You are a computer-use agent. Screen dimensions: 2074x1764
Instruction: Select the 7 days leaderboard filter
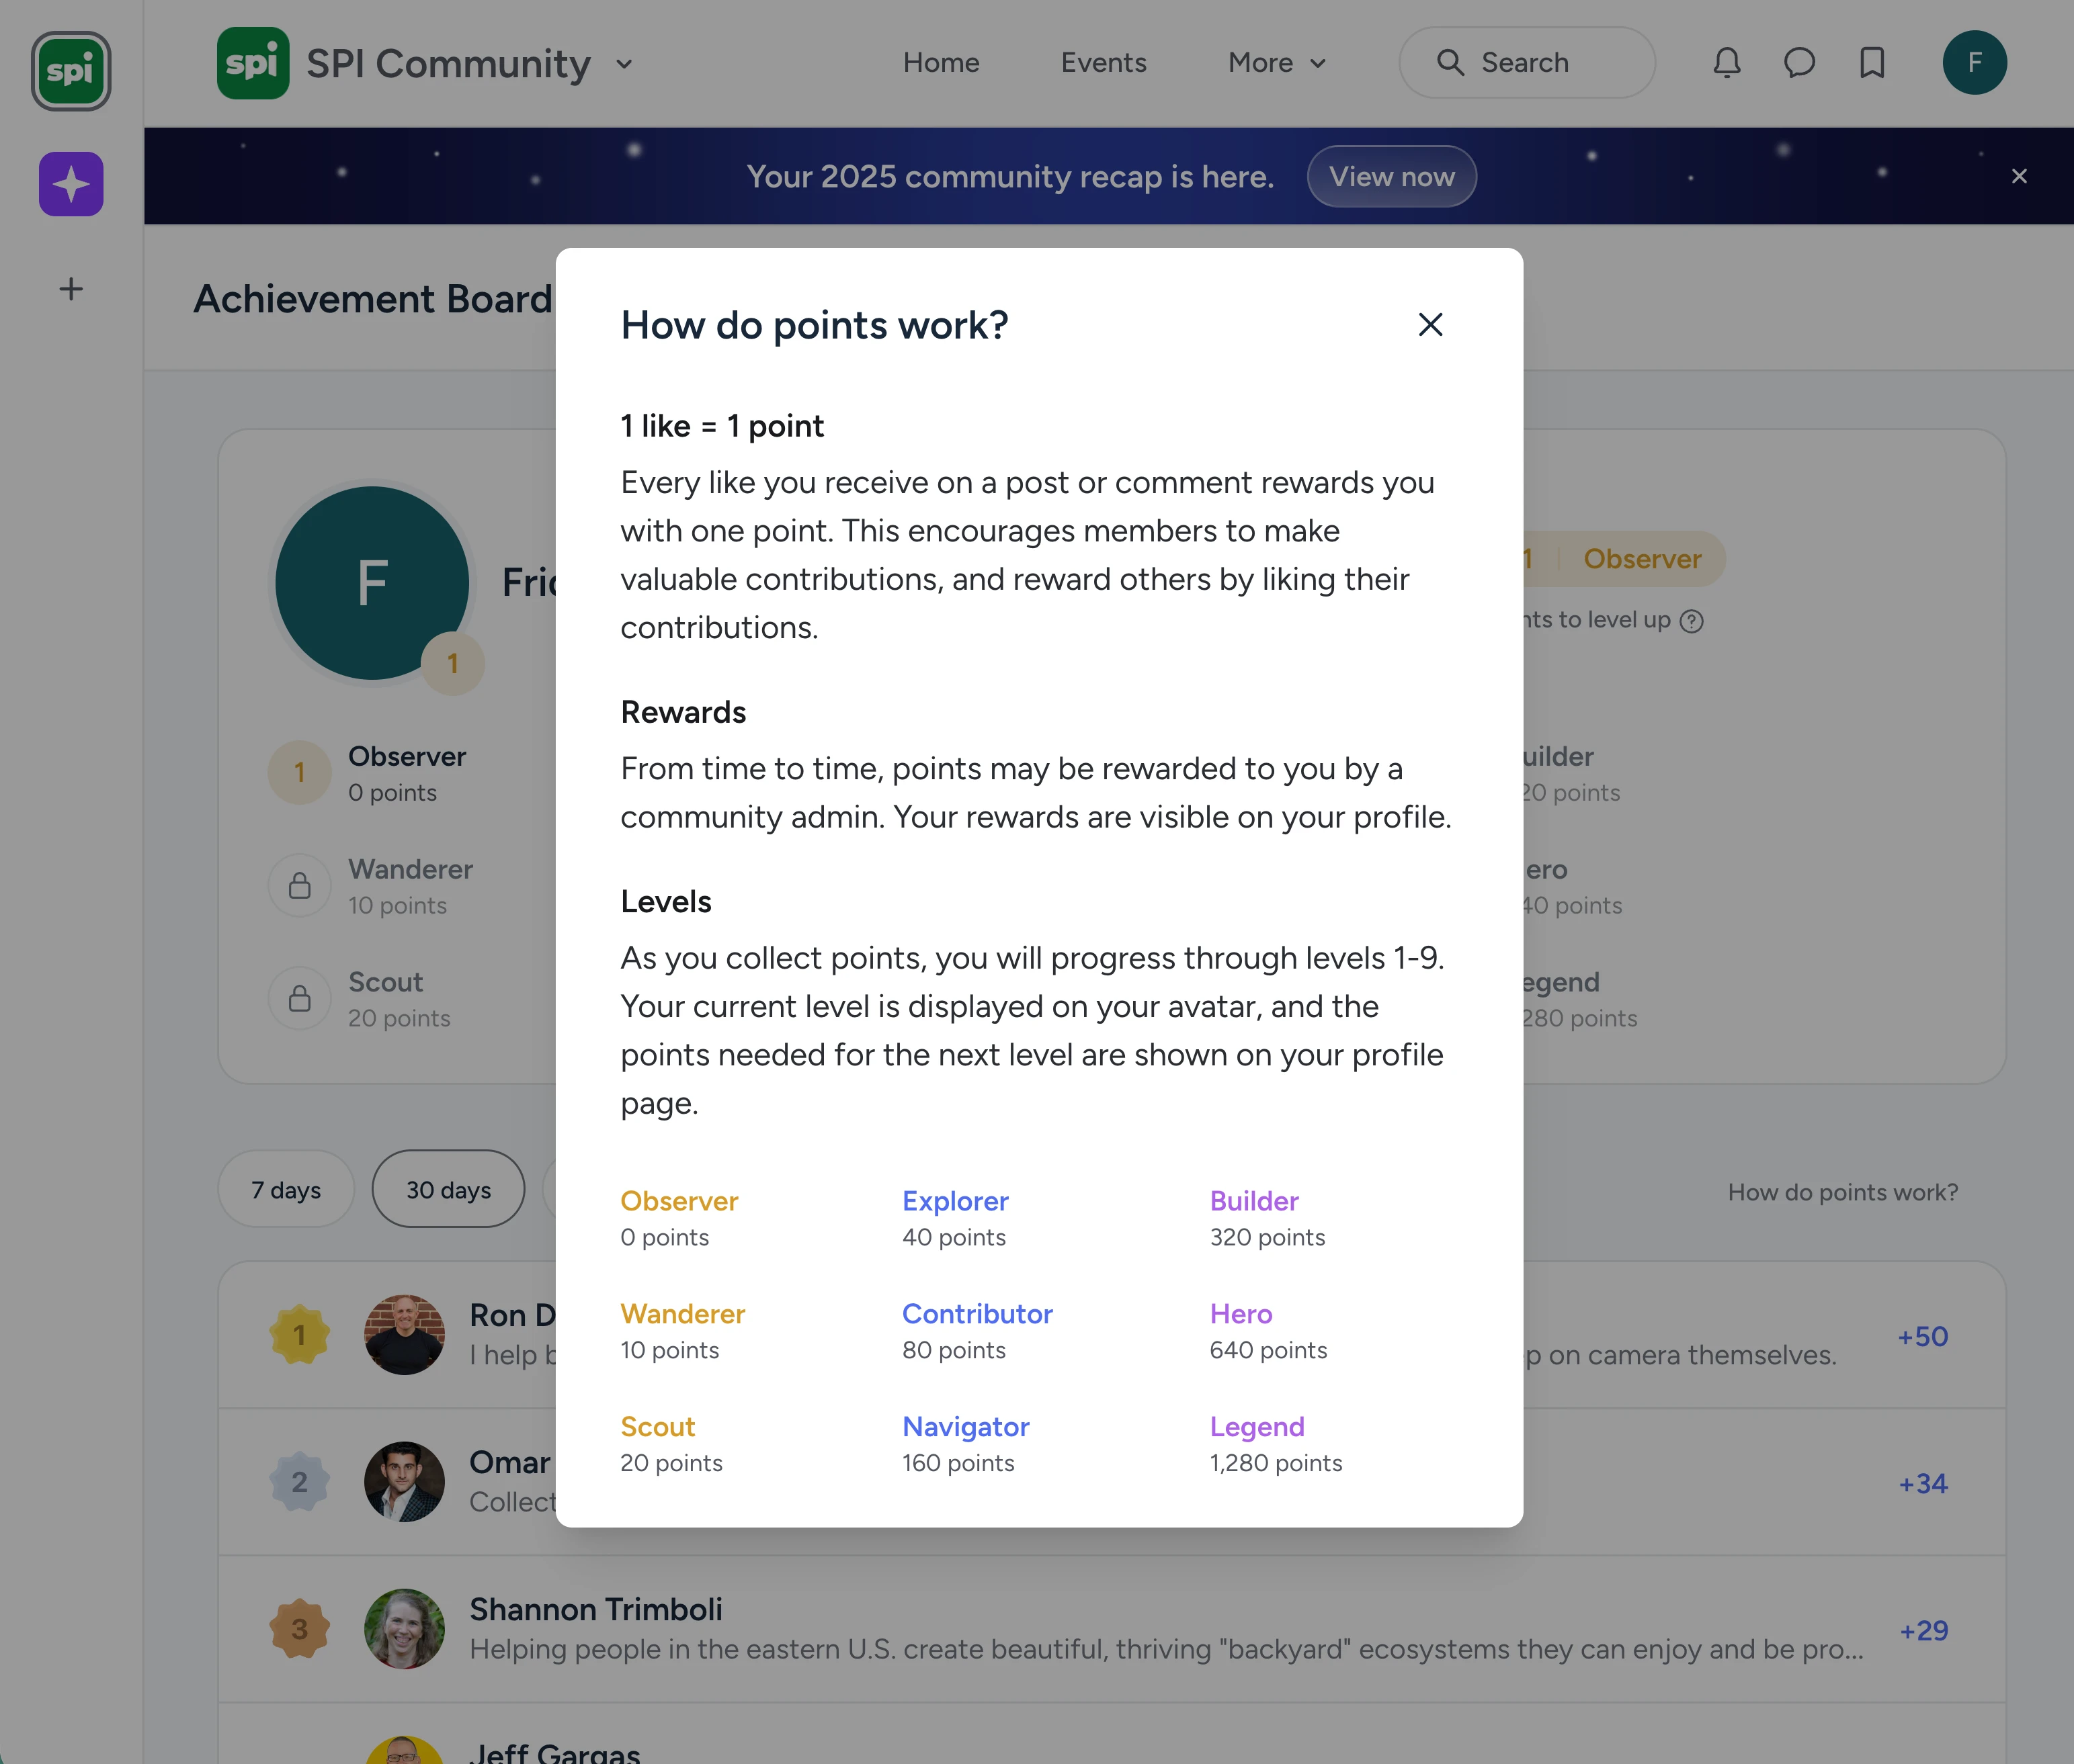[286, 1189]
